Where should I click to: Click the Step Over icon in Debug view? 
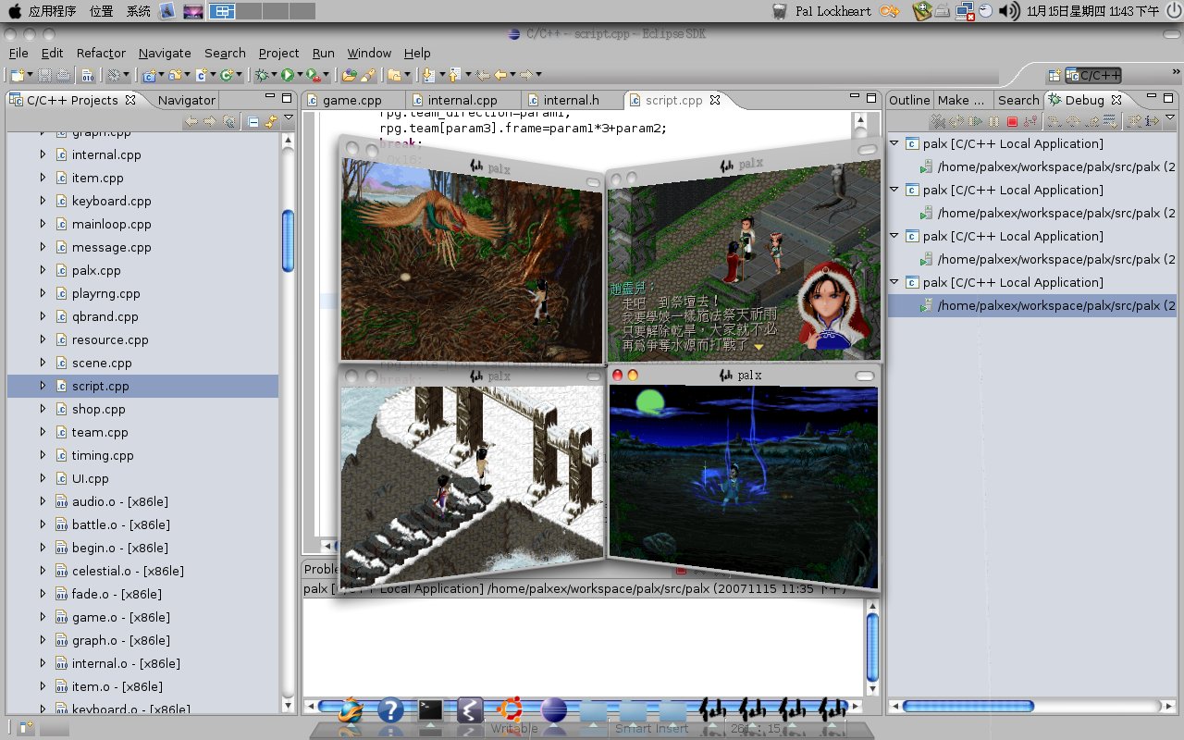pos(1073,121)
